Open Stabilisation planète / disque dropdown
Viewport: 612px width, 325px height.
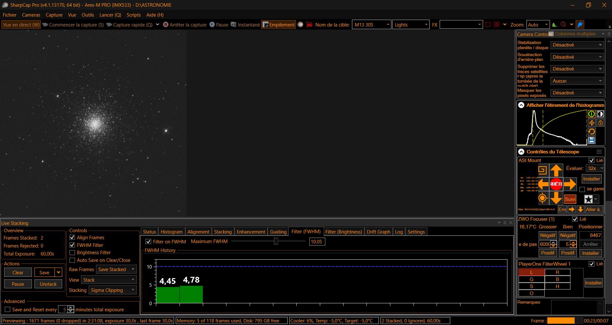(x=577, y=45)
